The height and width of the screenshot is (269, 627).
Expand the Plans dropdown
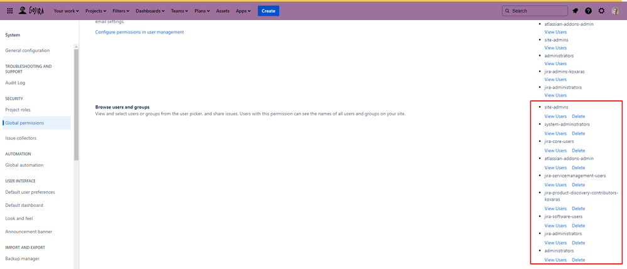point(202,11)
